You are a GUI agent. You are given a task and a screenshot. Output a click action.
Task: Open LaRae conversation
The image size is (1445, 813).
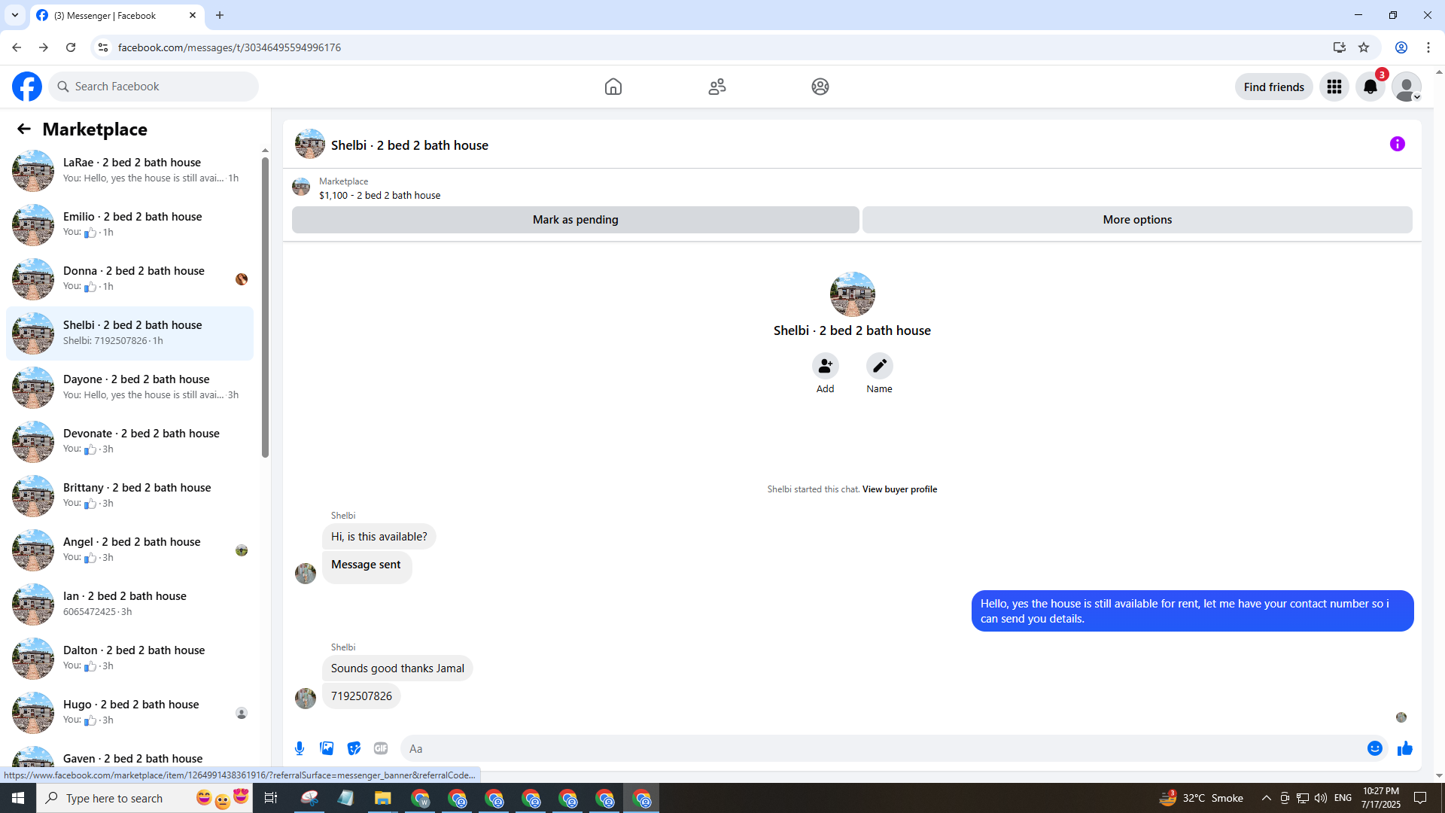coord(129,170)
